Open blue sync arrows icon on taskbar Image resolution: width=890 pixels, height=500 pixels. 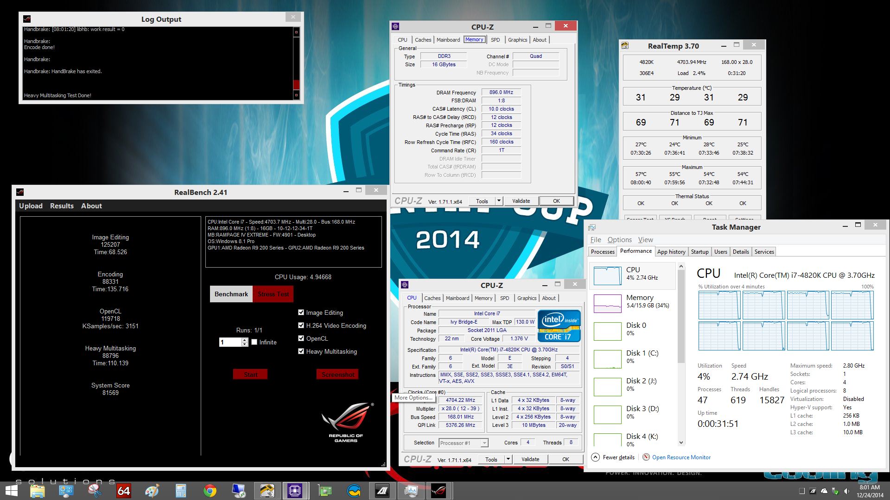(354, 490)
